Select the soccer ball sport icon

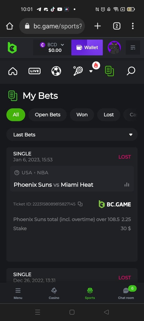pos(56,71)
